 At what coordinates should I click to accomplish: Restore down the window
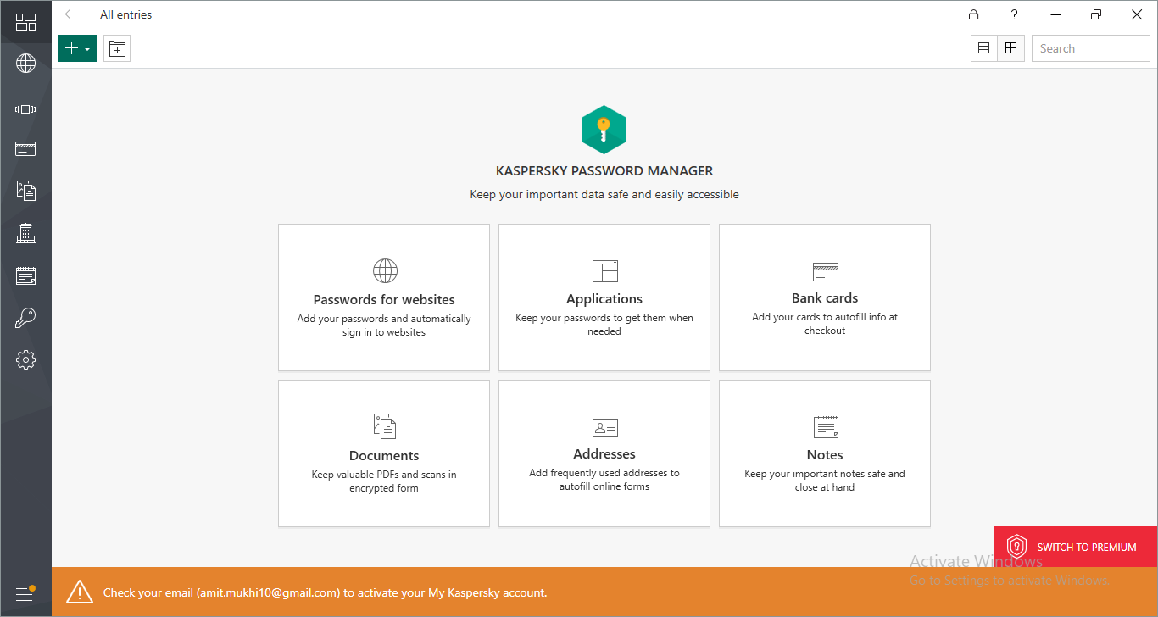point(1096,14)
